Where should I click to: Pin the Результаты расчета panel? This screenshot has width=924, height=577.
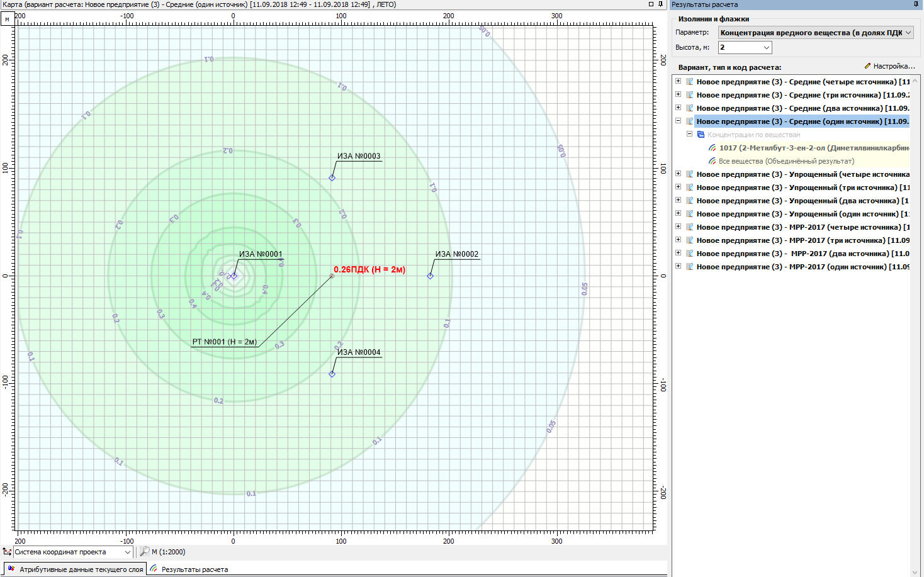pyautogui.click(x=916, y=4)
